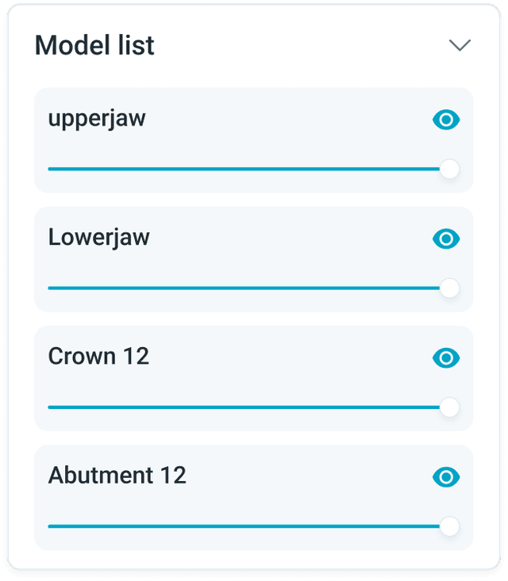508x581 pixels.
Task: Toggle Lowerjaw visibility eye icon
Action: [x=446, y=239]
